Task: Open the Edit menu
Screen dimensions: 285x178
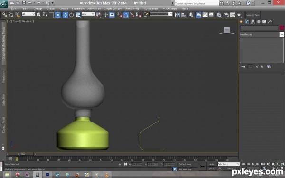Action: (14, 9)
